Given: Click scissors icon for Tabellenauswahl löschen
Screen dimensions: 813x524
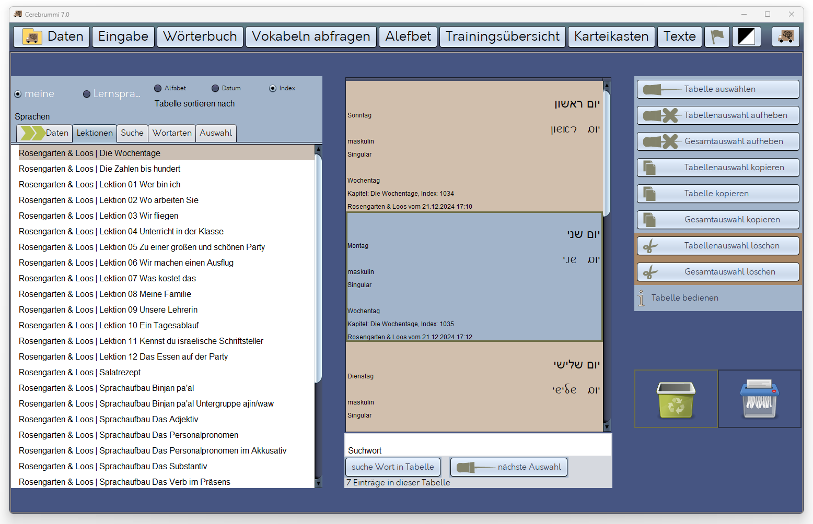Looking at the screenshot, I should 651,246.
